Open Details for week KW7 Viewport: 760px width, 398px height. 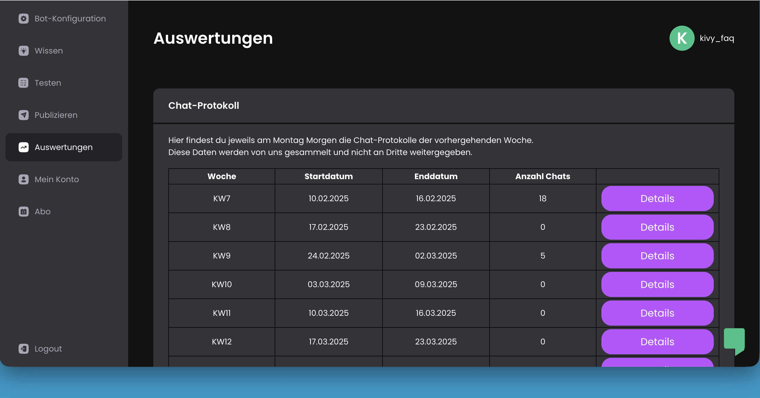[657, 198]
